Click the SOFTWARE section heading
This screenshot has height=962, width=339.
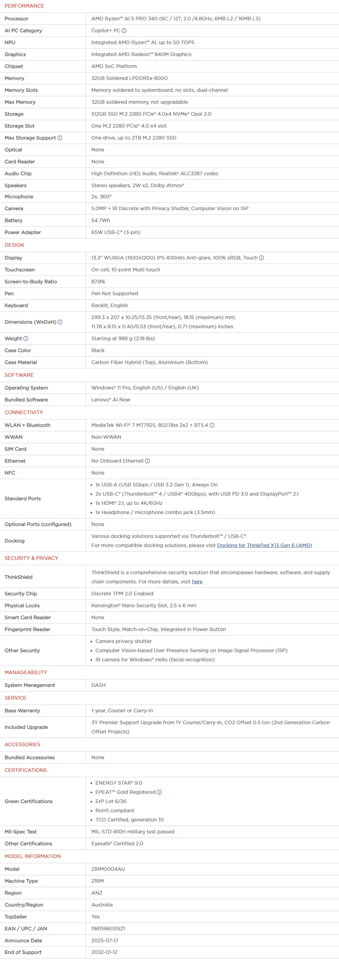tap(19, 375)
